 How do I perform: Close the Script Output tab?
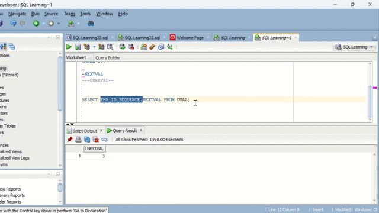click(x=101, y=131)
